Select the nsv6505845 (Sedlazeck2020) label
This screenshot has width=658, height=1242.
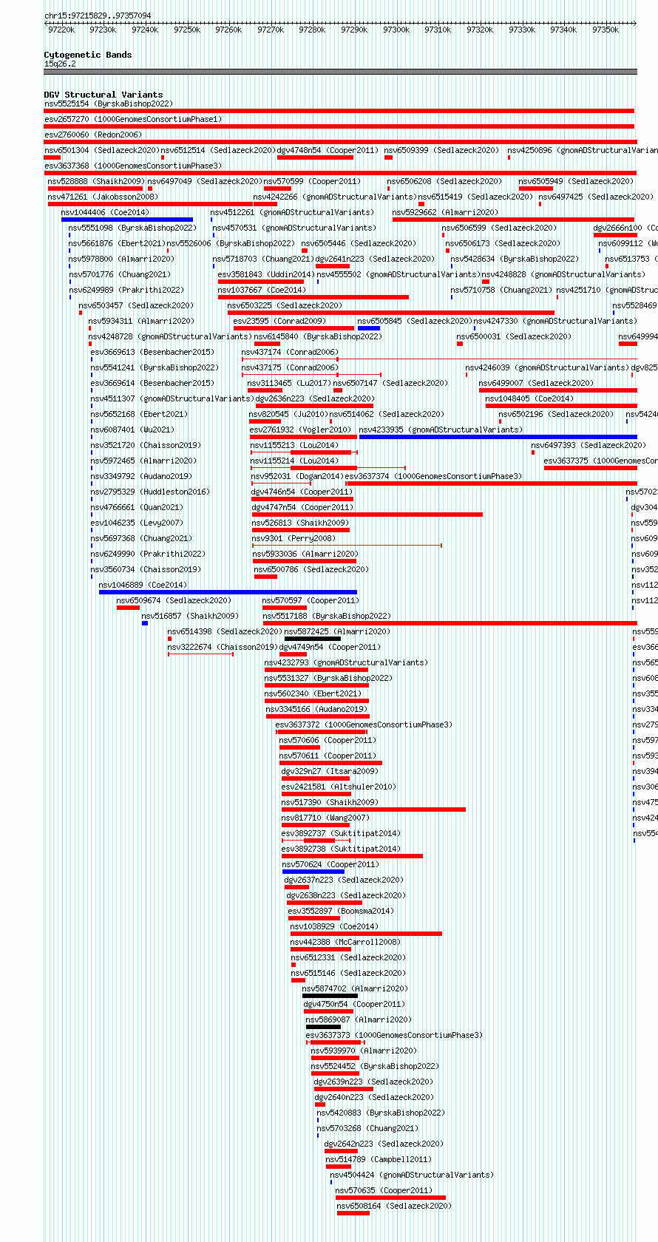(x=415, y=321)
